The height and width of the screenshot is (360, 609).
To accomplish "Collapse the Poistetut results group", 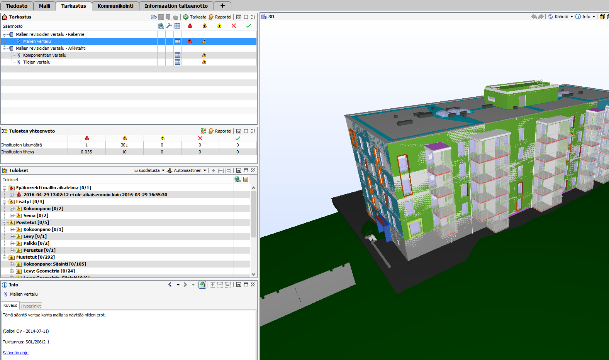I will coord(5,222).
